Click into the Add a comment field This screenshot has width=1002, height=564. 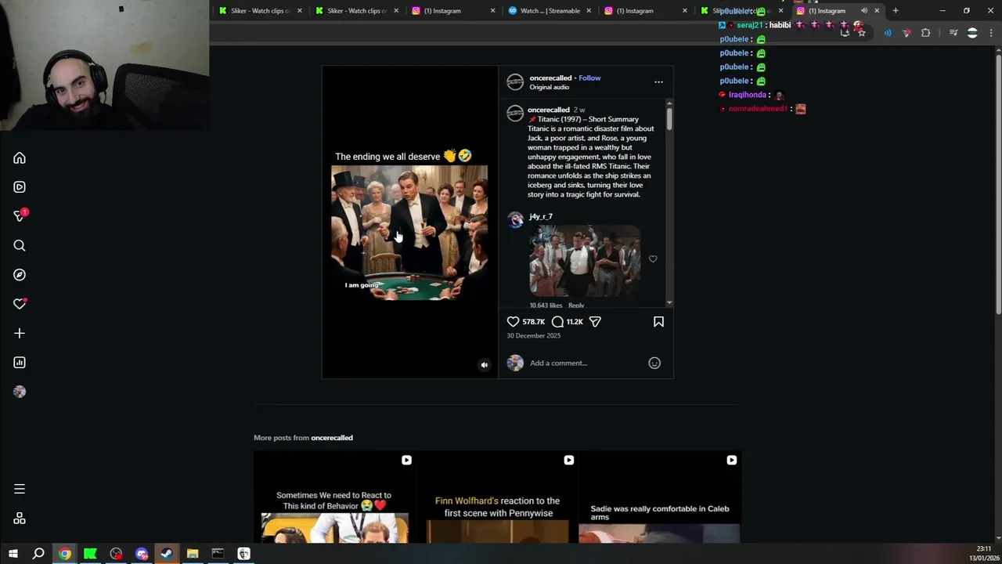pos(586,363)
